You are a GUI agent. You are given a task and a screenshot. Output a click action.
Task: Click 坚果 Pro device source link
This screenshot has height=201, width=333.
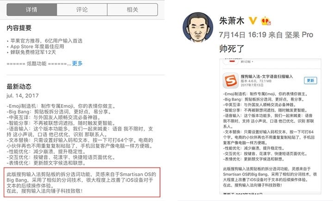coord(299,35)
